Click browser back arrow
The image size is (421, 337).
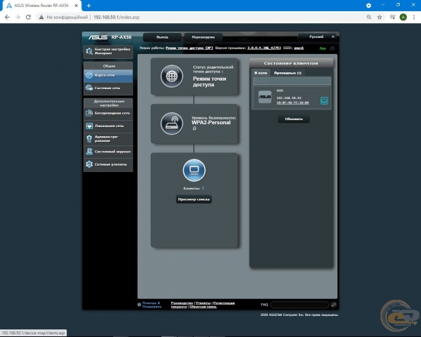[7, 17]
